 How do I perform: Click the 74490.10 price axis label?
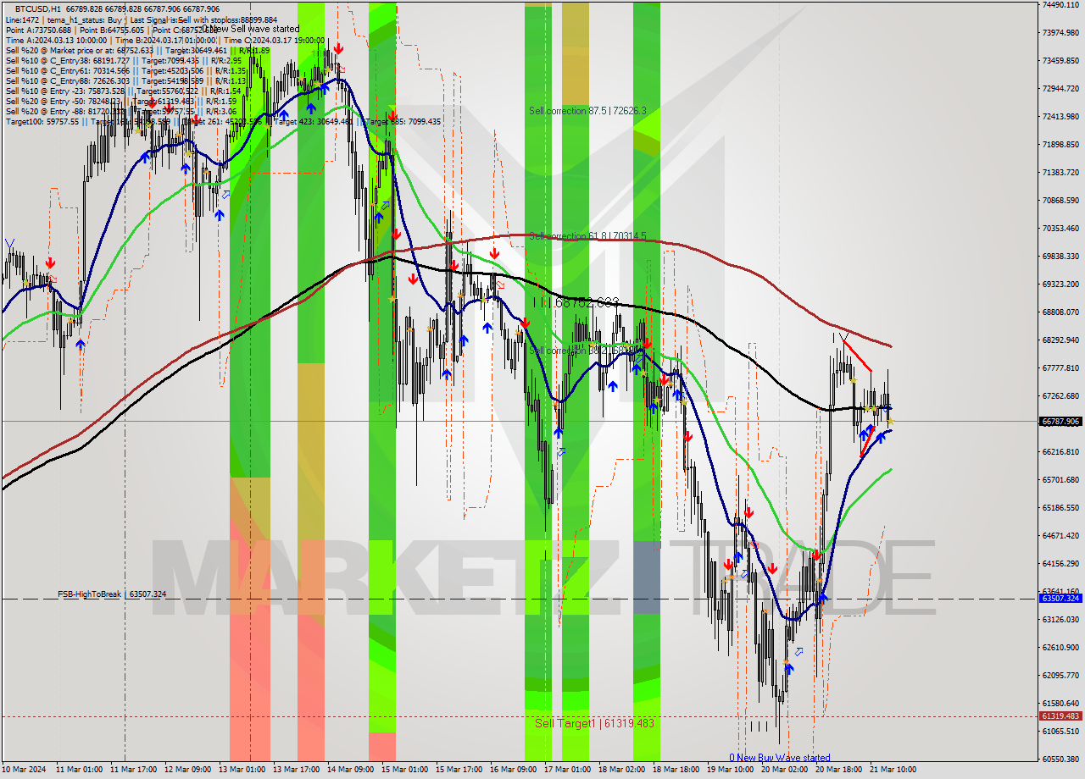[1060, 4]
